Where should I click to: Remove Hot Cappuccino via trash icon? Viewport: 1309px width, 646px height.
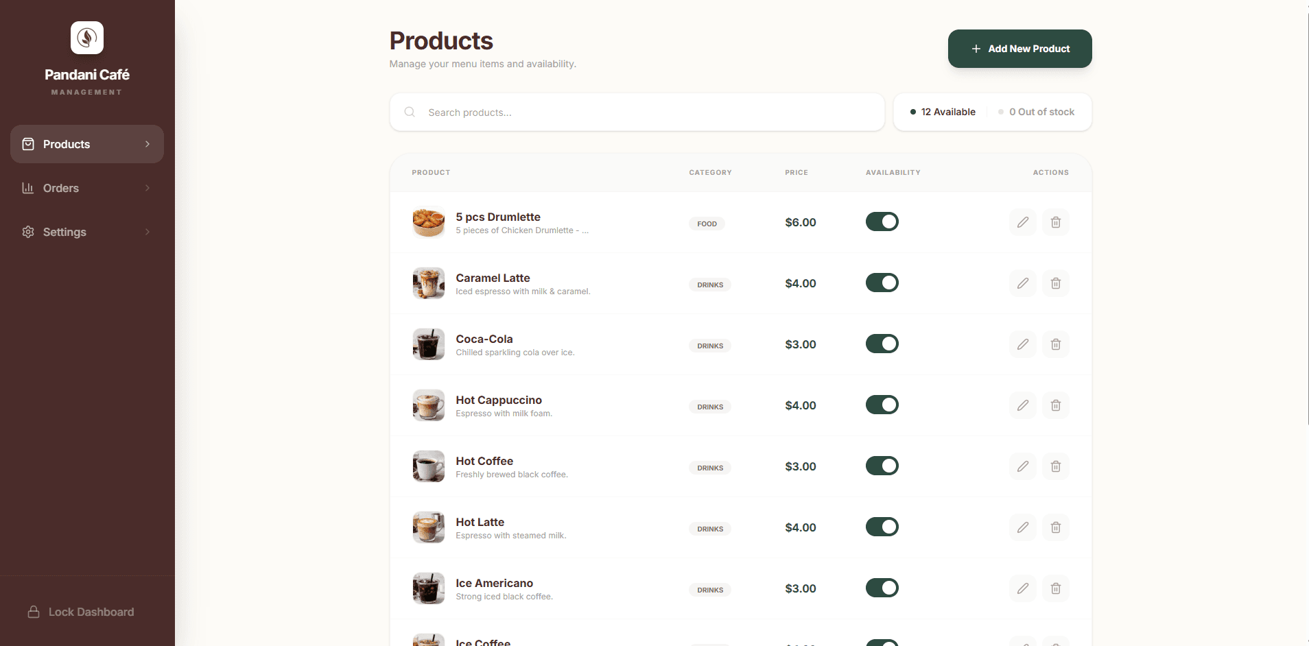coord(1055,405)
